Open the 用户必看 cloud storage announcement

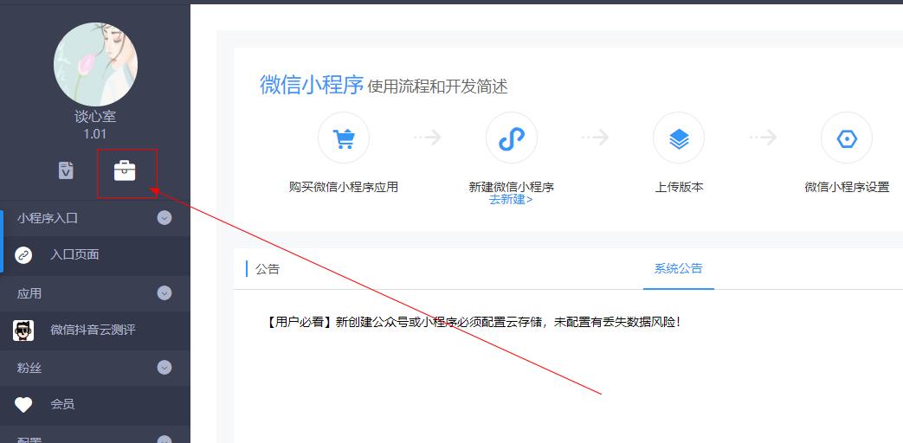[474, 322]
